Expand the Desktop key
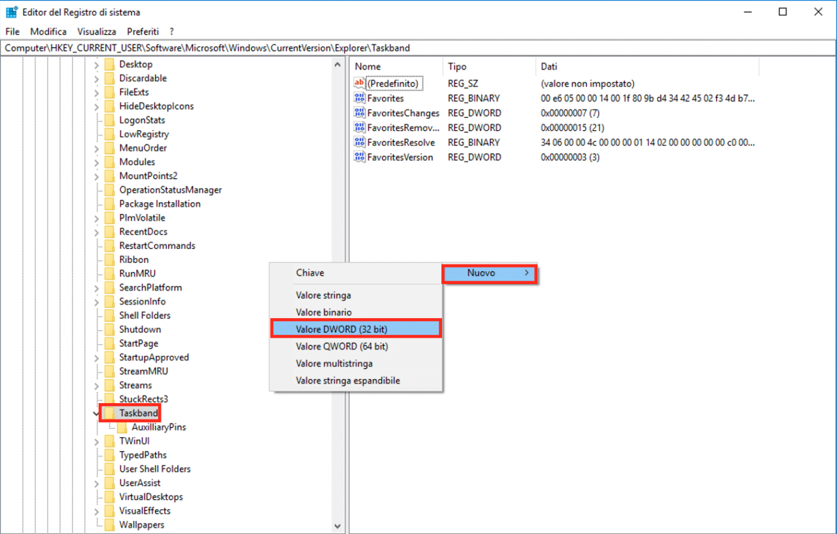The width and height of the screenshot is (837, 534). pos(97,64)
